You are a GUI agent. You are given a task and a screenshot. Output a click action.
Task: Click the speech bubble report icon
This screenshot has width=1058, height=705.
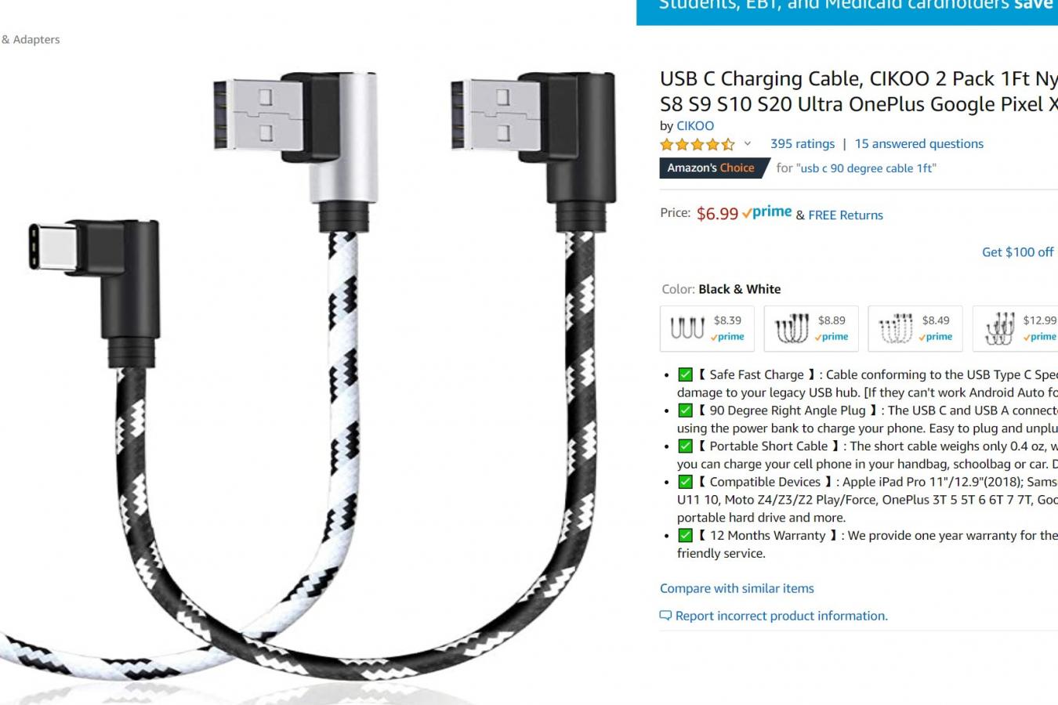pos(665,616)
